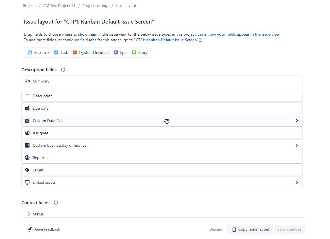Screen dimensions: 330x239
Task: Click the info icon beside Description fields
Action: (x=63, y=70)
